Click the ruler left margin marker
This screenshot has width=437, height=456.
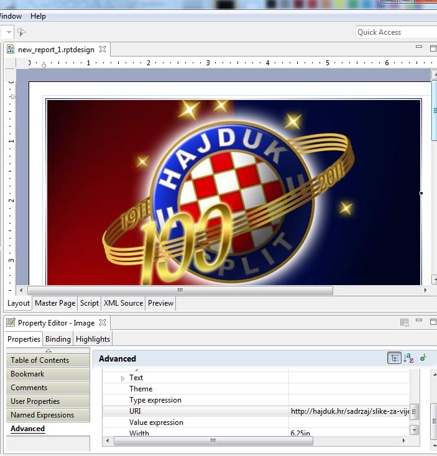(x=44, y=66)
